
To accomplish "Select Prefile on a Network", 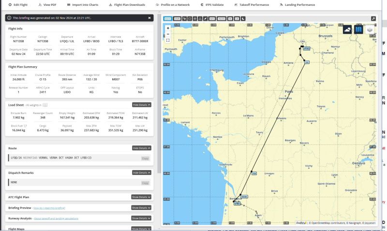I will [173, 5].
